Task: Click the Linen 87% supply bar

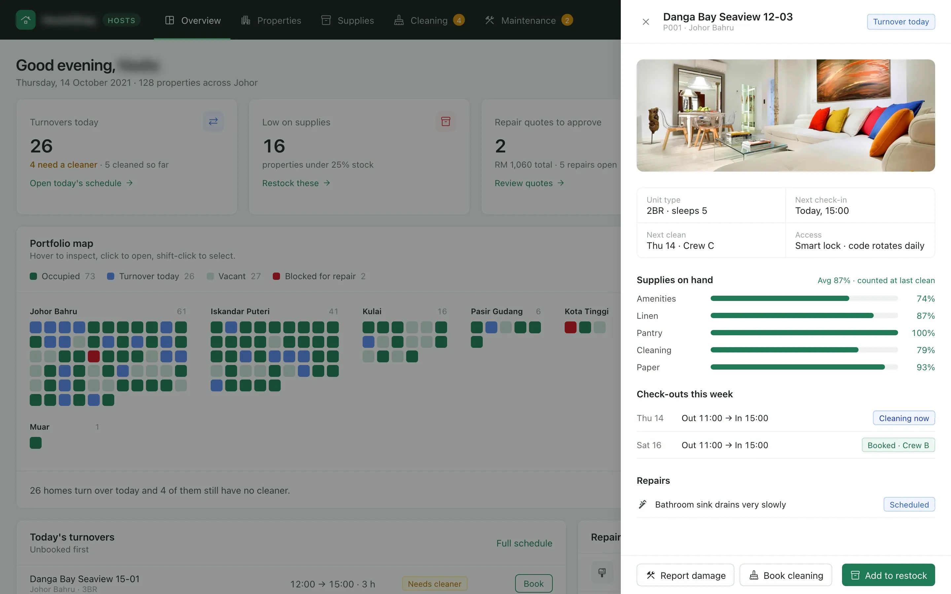Action: tap(804, 315)
